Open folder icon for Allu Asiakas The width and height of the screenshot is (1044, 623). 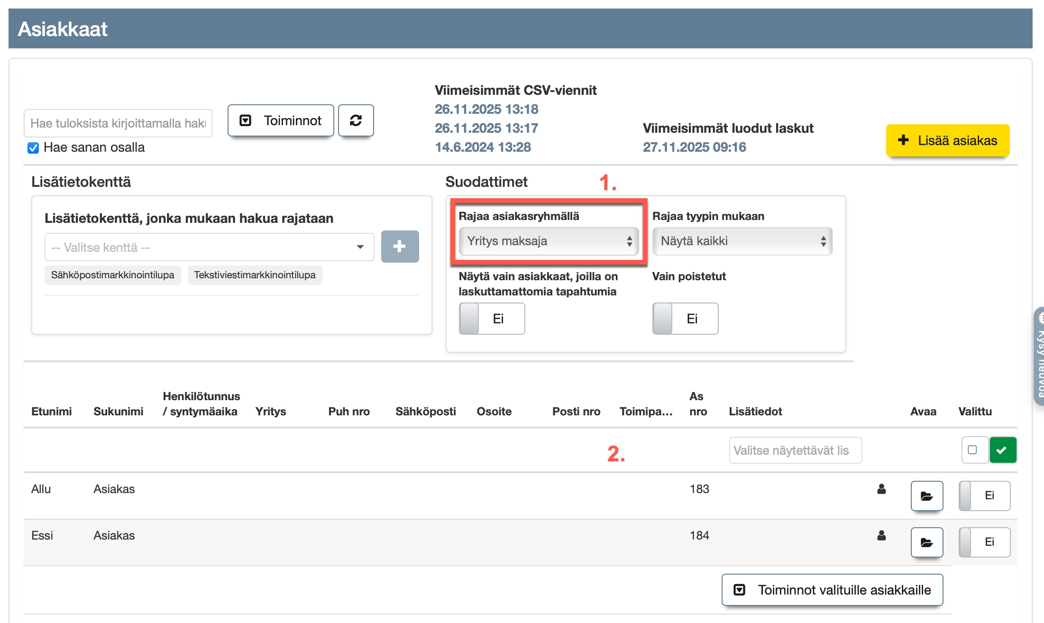(x=926, y=496)
